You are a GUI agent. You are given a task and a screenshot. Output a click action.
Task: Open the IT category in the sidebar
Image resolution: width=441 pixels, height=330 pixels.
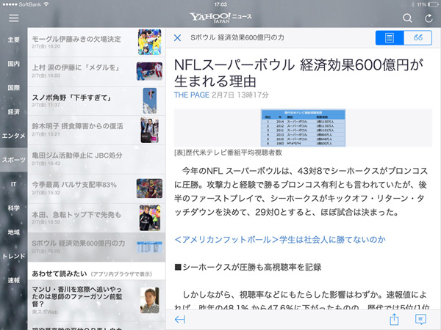pos(13,183)
